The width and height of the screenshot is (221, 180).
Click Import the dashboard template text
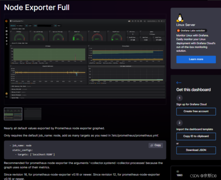coord(194,129)
